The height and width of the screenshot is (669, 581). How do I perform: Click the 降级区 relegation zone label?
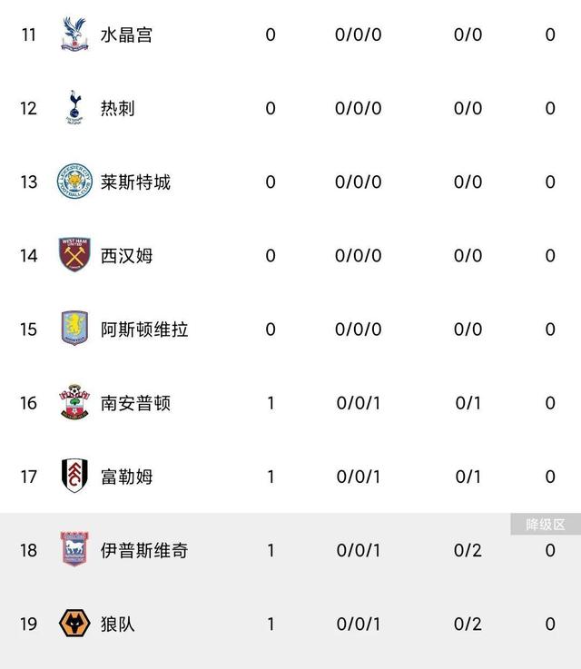(x=545, y=524)
